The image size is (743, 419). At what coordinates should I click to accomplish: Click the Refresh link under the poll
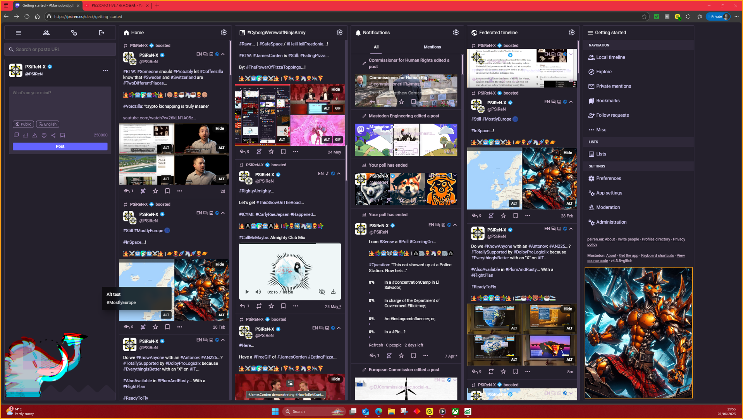[x=376, y=345]
